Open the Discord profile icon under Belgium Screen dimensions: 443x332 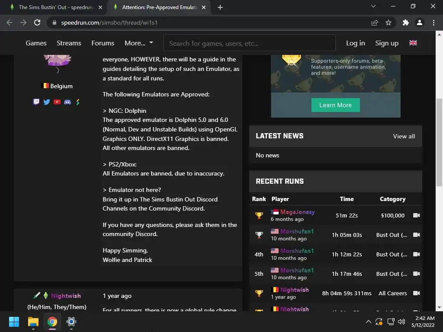pyautogui.click(x=67, y=102)
